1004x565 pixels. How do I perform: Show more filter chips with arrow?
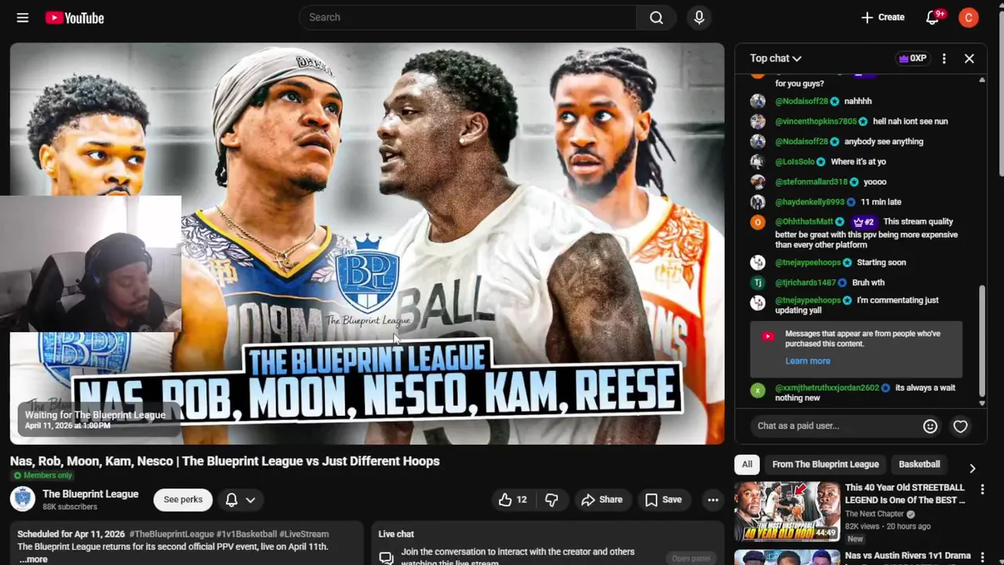coord(972,468)
